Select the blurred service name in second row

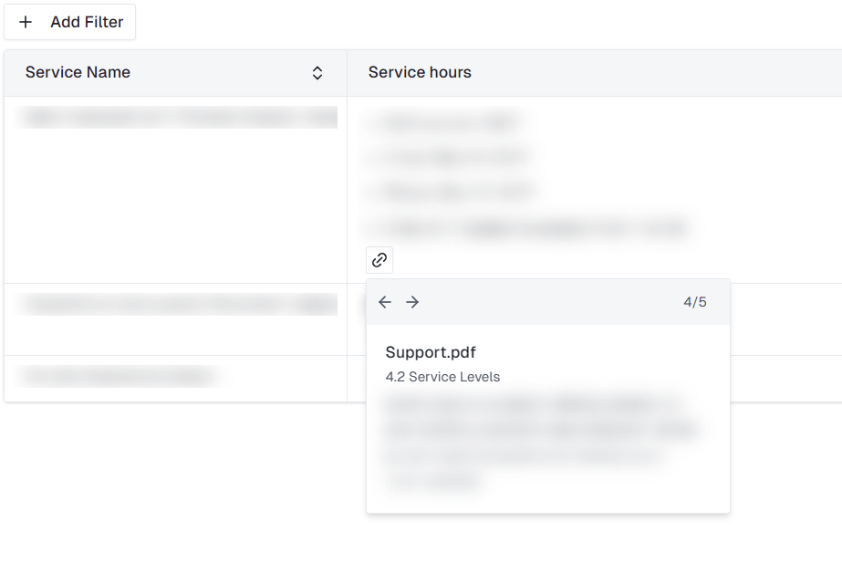[178, 305]
